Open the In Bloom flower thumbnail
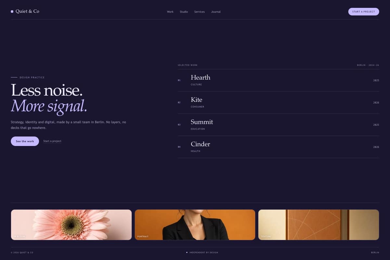This screenshot has height=260, width=390. tap(71, 225)
